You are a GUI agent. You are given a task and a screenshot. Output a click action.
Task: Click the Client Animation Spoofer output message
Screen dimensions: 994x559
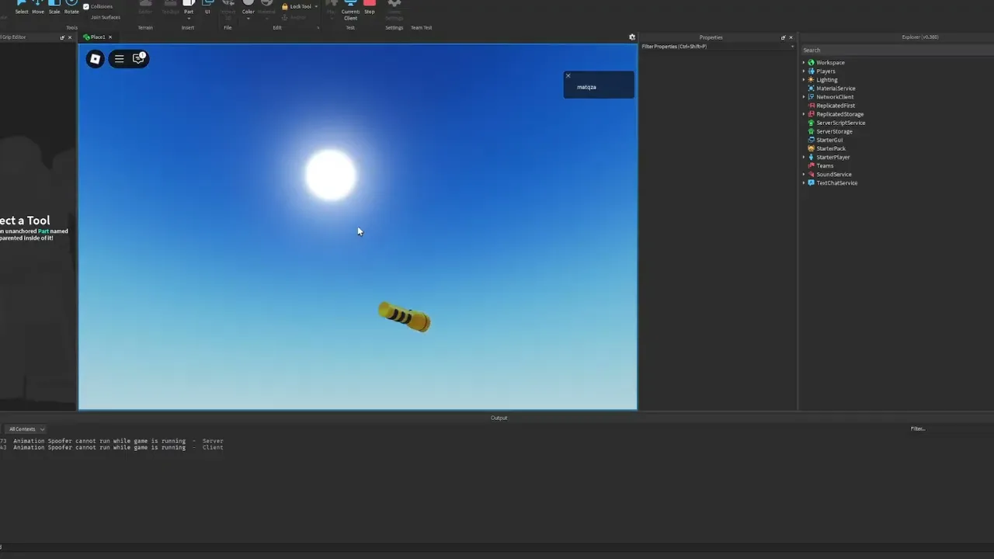point(118,447)
